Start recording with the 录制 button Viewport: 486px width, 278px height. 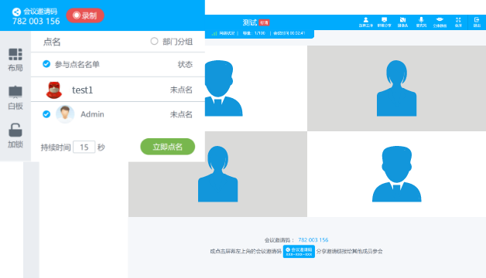(x=85, y=15)
